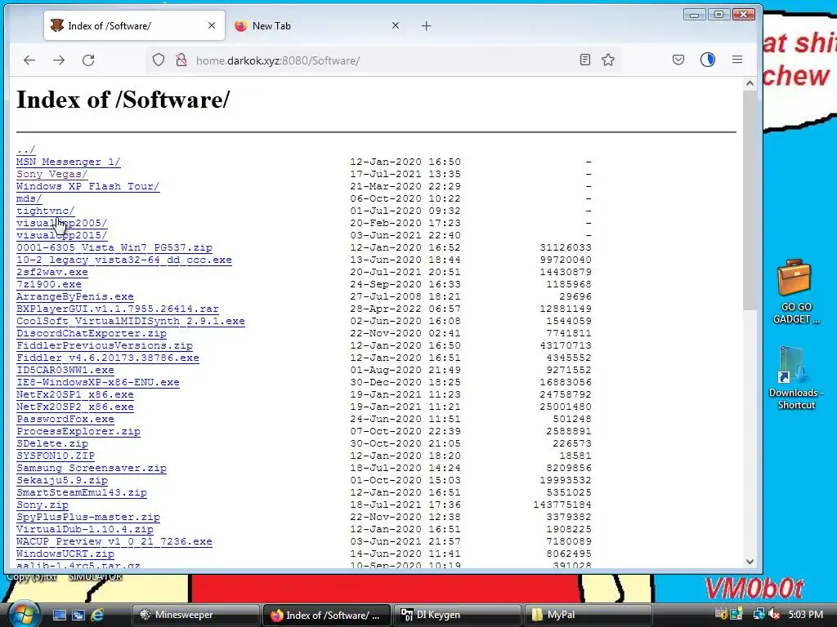Download SpyPlusPlus-master.zip

point(88,517)
